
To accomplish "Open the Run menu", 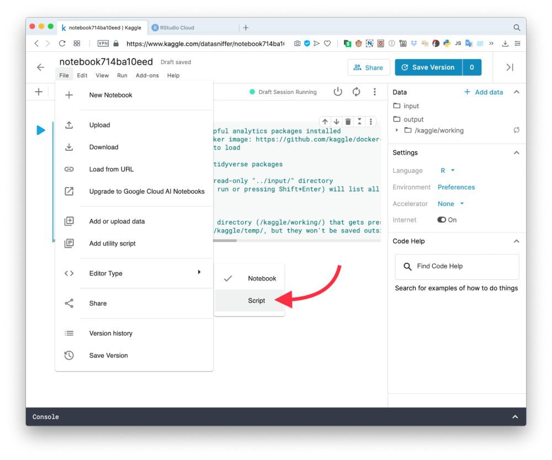I will point(122,75).
